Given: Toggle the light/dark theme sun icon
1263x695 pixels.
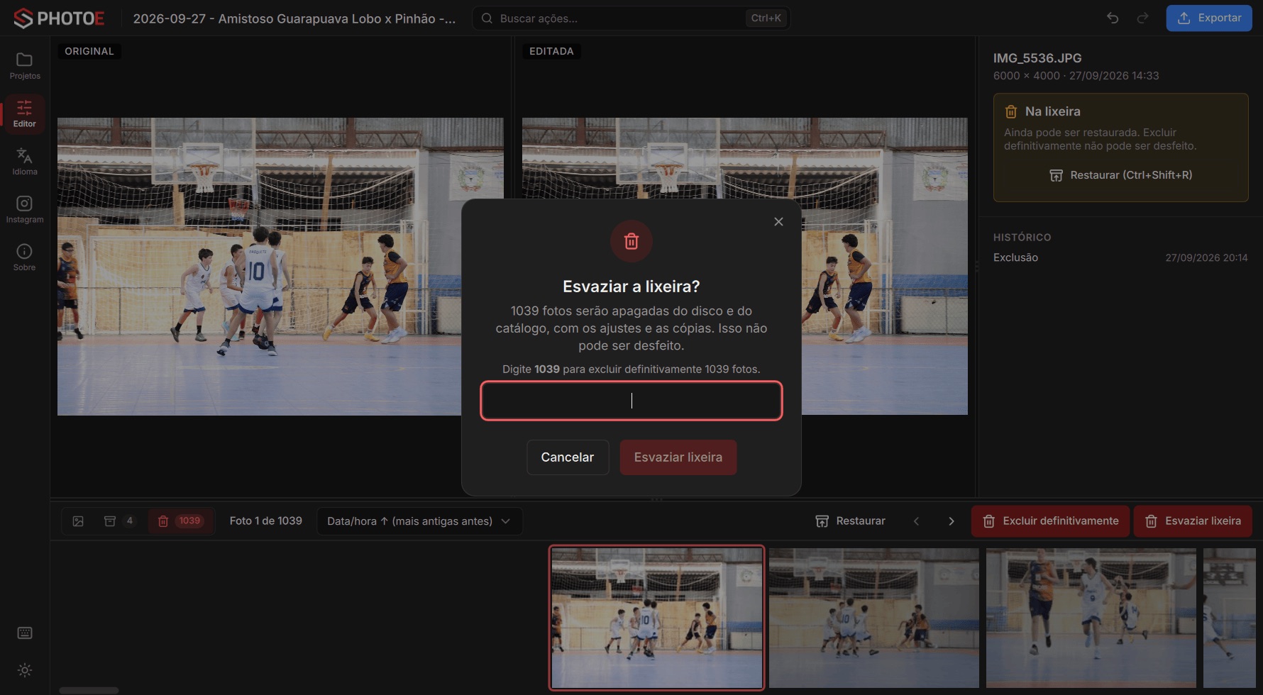Looking at the screenshot, I should 25,670.
